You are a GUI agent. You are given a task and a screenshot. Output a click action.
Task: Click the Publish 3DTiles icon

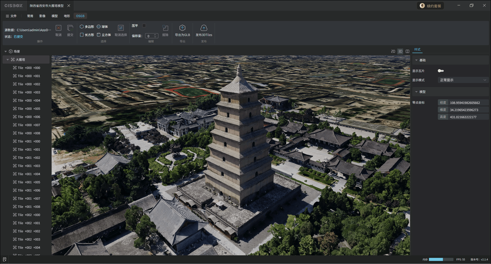click(x=204, y=28)
